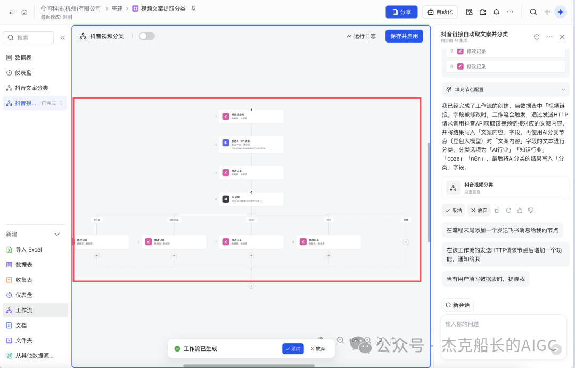The height and width of the screenshot is (368, 575).
Task: Collapse the left sidebar with double chevron
Action: (63, 38)
